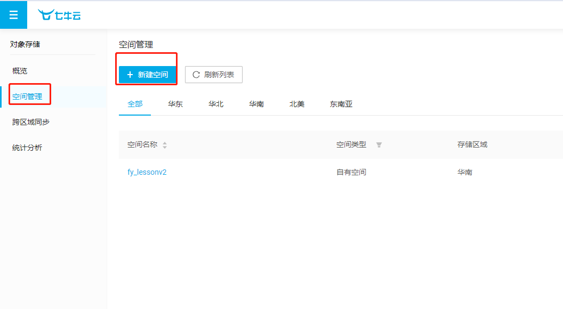This screenshot has height=309, width=563.
Task: Switch to the 华南 region tab
Action: (x=256, y=104)
